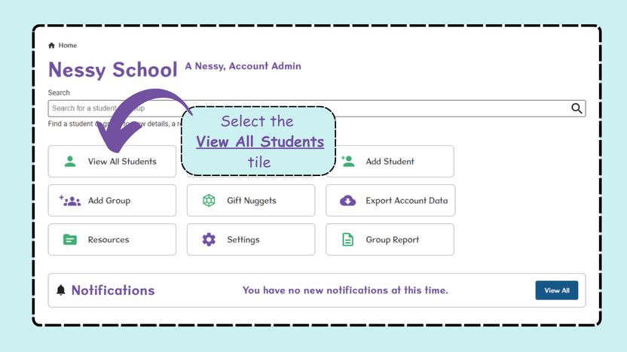Click the magnifying glass search icon
627x352 pixels.
tap(577, 108)
